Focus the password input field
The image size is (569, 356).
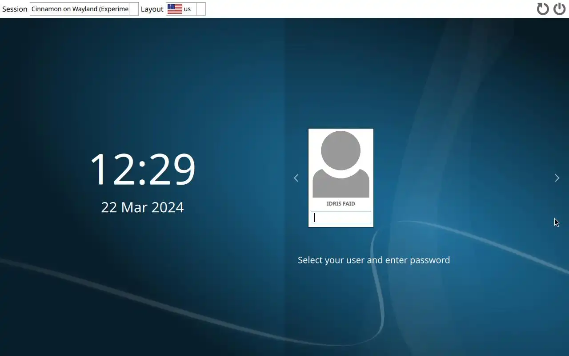point(341,218)
